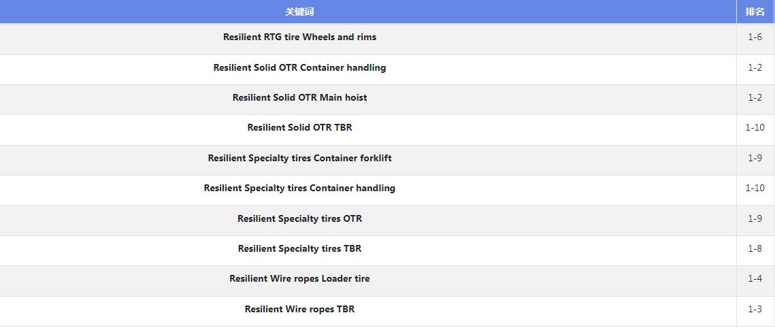The height and width of the screenshot is (330, 775).
Task: Open the Resilient Specialty tires OTR keyword
Action: [299, 218]
